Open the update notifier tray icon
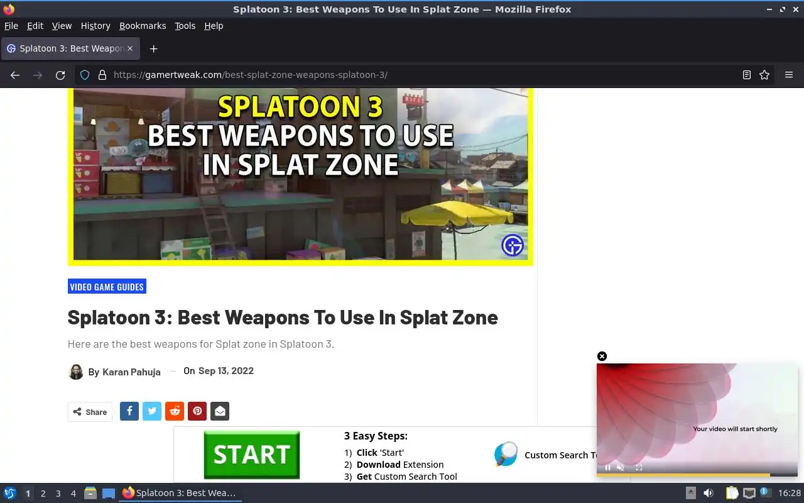 (x=765, y=492)
